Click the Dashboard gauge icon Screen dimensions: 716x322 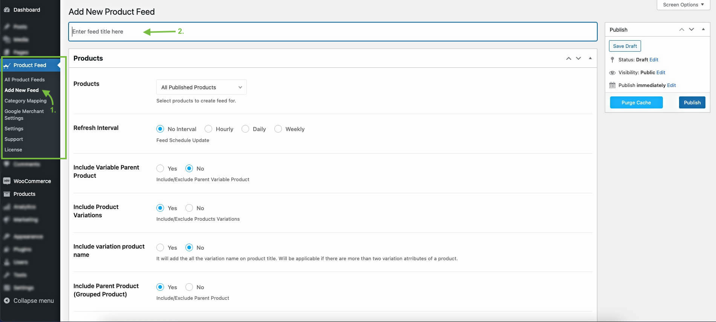(7, 10)
